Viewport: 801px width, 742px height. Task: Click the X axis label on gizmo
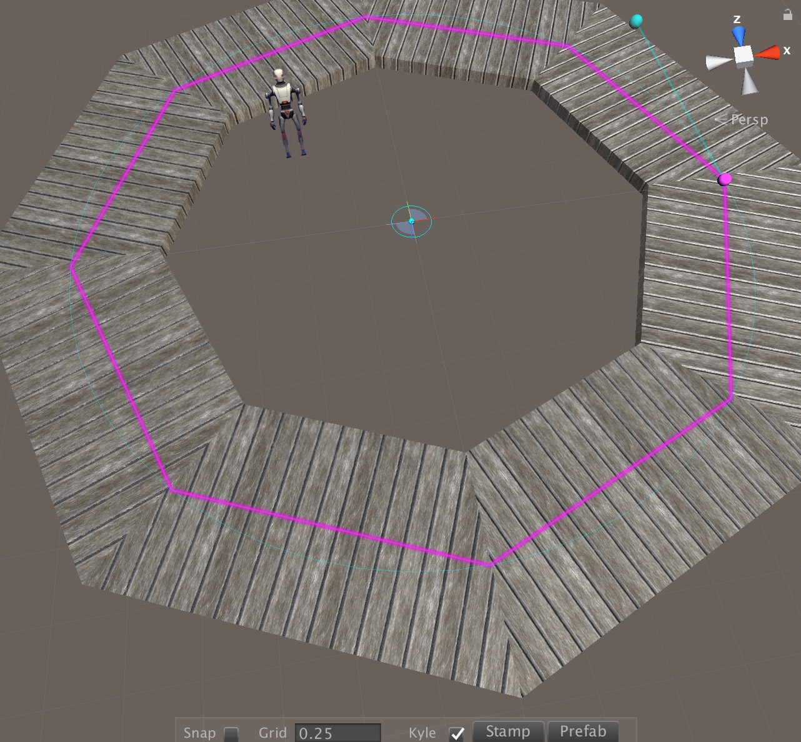coord(787,51)
